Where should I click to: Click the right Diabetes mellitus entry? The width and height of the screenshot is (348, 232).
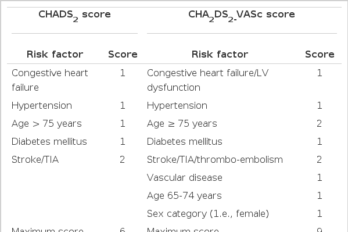coord(185,141)
